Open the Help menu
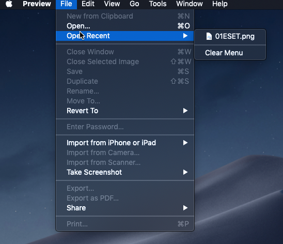Image resolution: width=283 pixels, height=244 pixels. tap(220, 4)
